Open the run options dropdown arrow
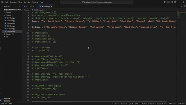186x105 pixels. coord(182,6)
